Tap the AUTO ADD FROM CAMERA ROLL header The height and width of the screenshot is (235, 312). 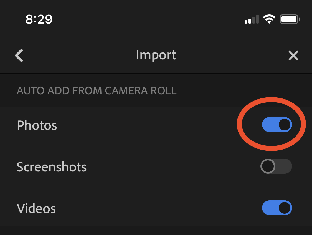[x=97, y=90]
